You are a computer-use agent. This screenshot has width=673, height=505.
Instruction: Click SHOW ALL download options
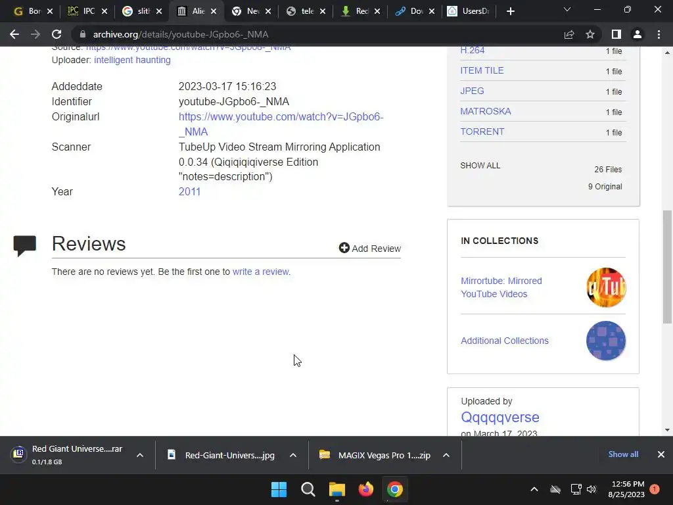pos(480,166)
